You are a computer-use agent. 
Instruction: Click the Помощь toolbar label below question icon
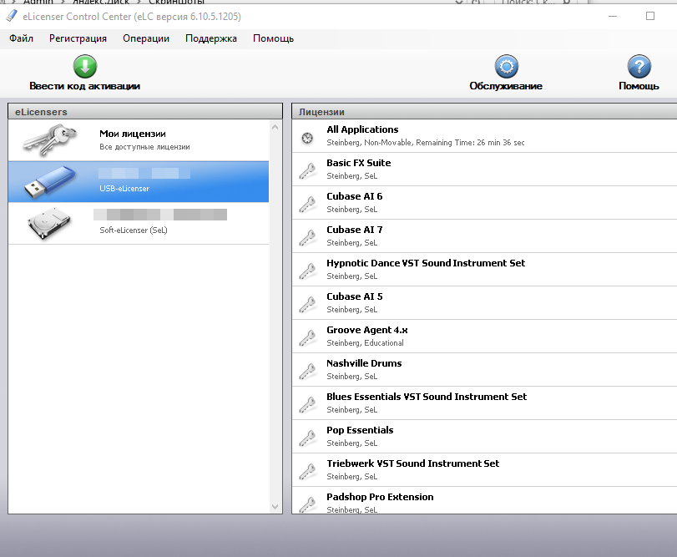coord(639,86)
